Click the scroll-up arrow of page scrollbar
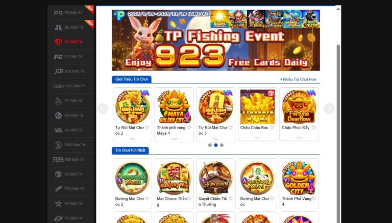392x223 pixels. [x=338, y=9]
